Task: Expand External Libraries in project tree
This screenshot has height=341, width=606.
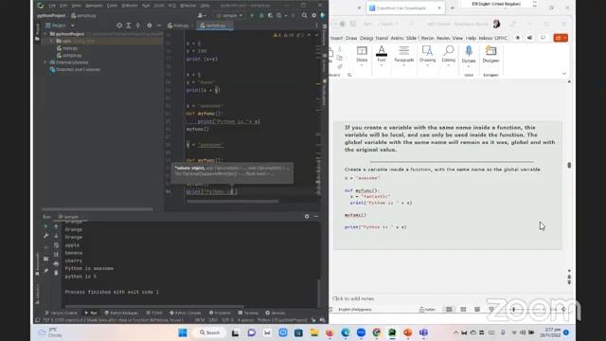Action: [45, 63]
